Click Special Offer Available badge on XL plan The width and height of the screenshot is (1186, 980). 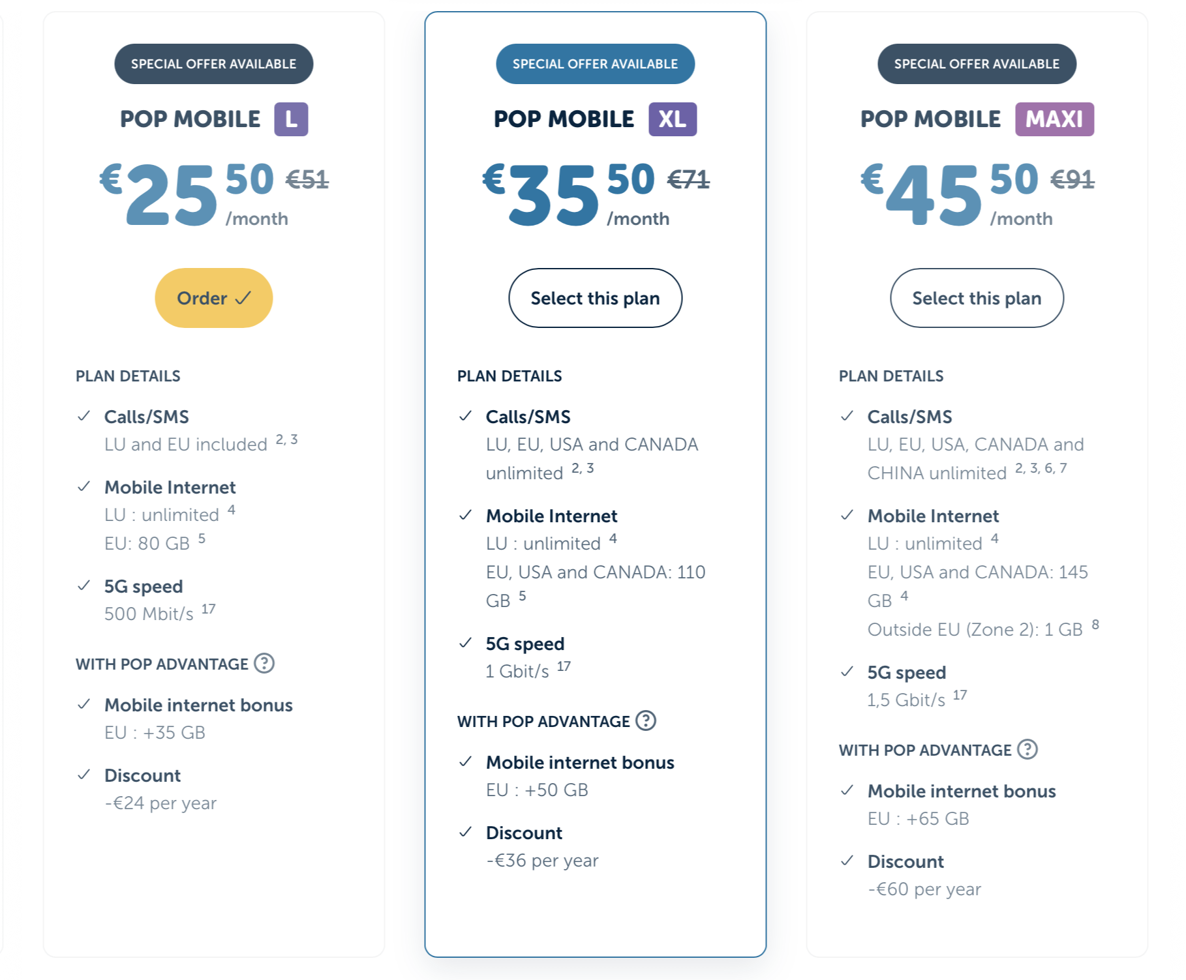(x=595, y=64)
